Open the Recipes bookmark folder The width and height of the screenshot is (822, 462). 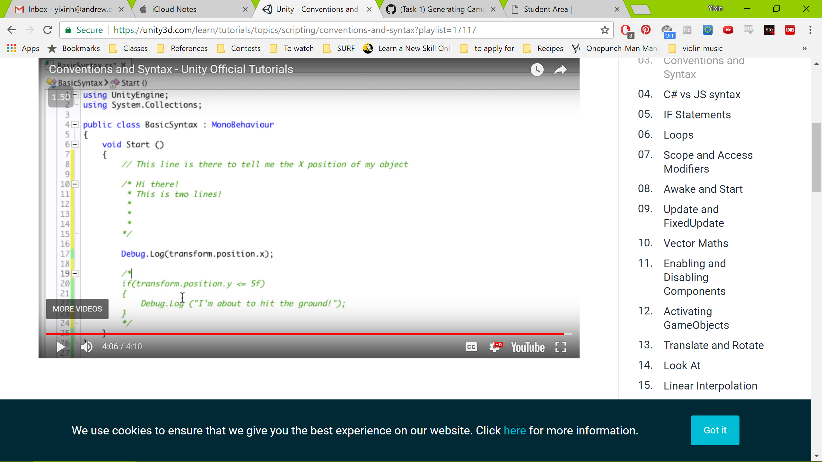click(543, 48)
